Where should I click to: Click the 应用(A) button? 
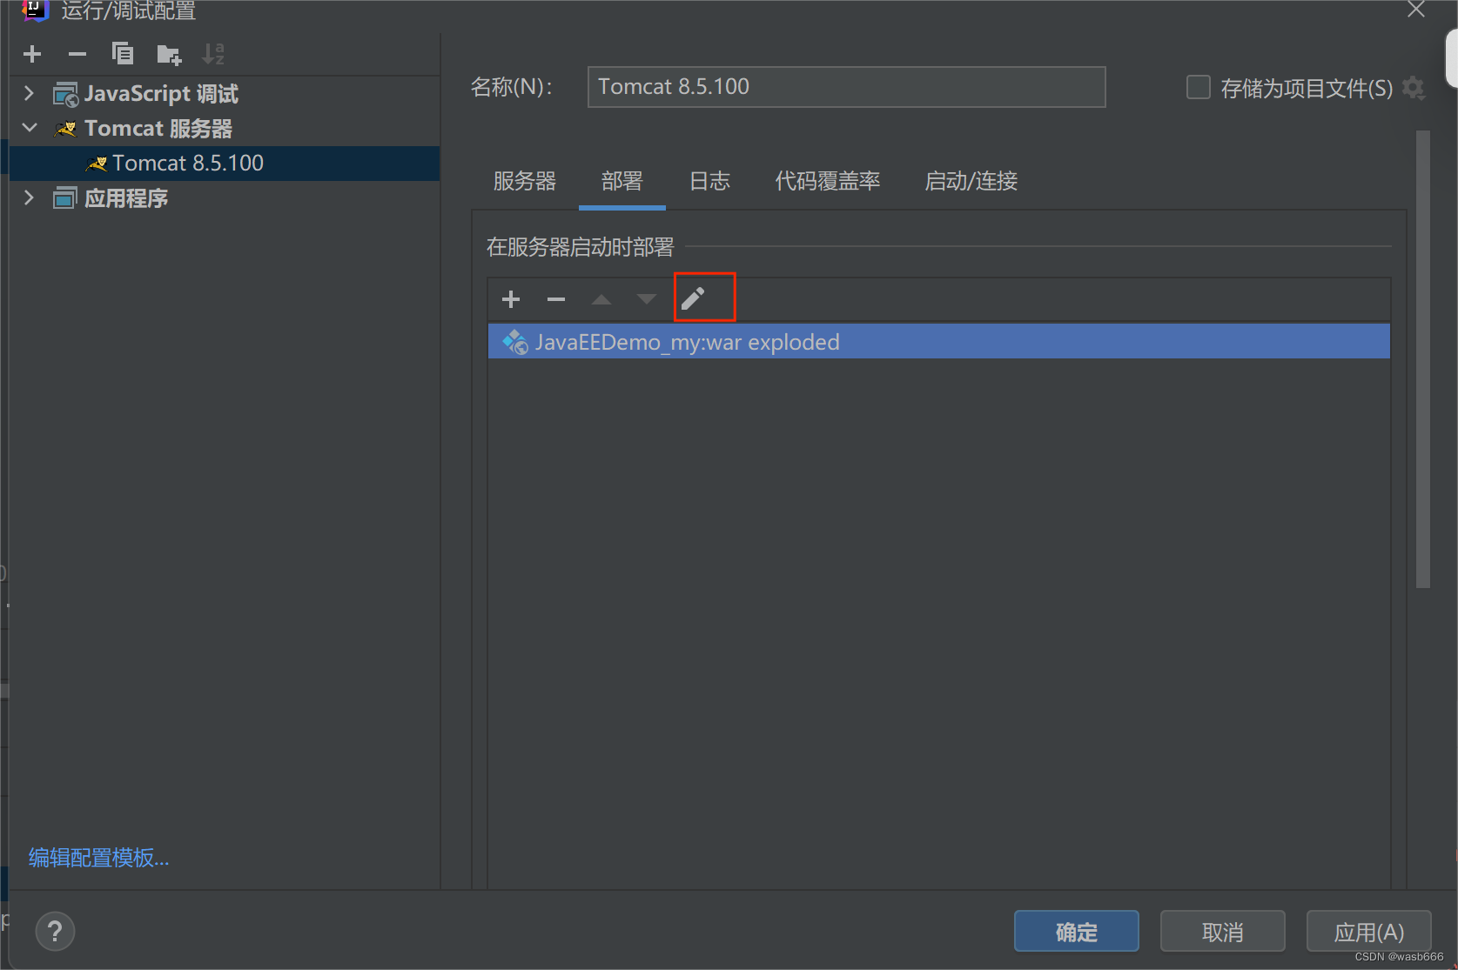[x=1368, y=931]
